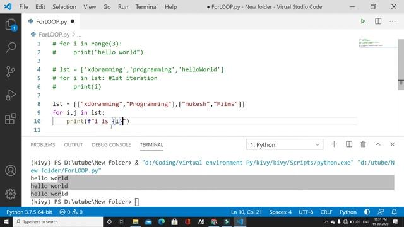Kill the terminal with the trash icon

pyautogui.click(x=364, y=144)
